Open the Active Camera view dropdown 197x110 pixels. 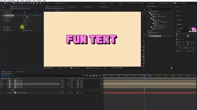point(97,68)
